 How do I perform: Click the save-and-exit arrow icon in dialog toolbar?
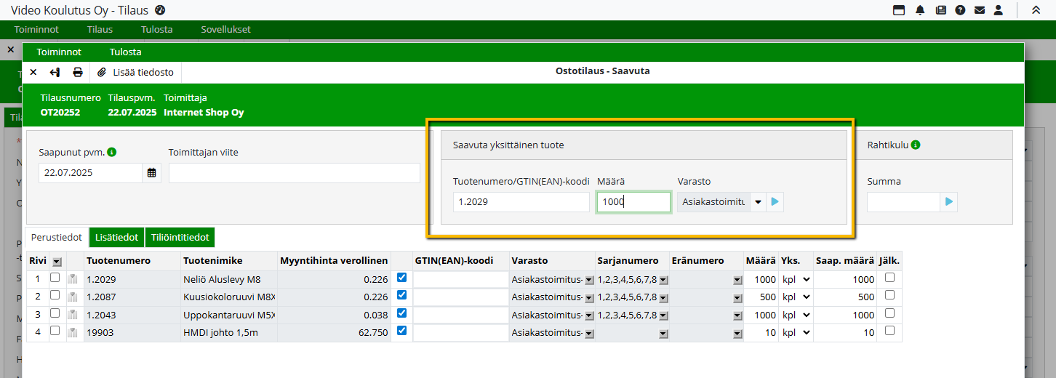point(55,72)
